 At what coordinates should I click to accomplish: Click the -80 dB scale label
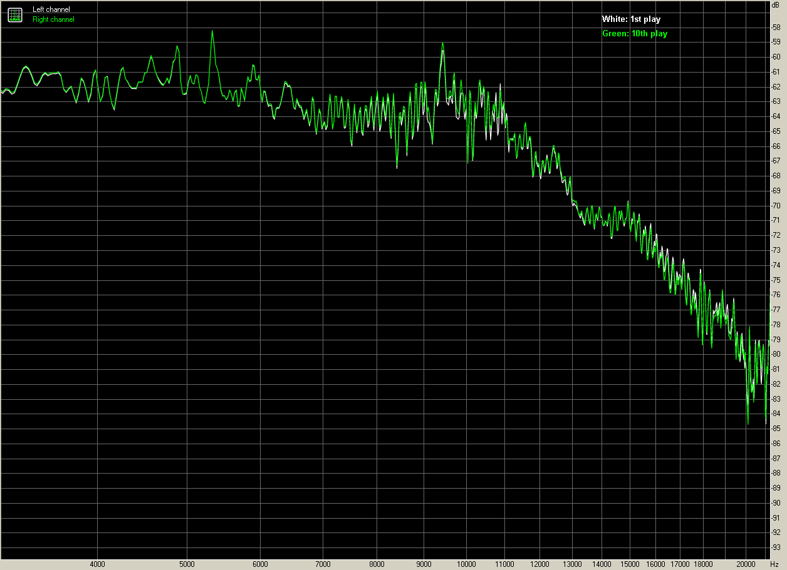click(x=776, y=354)
